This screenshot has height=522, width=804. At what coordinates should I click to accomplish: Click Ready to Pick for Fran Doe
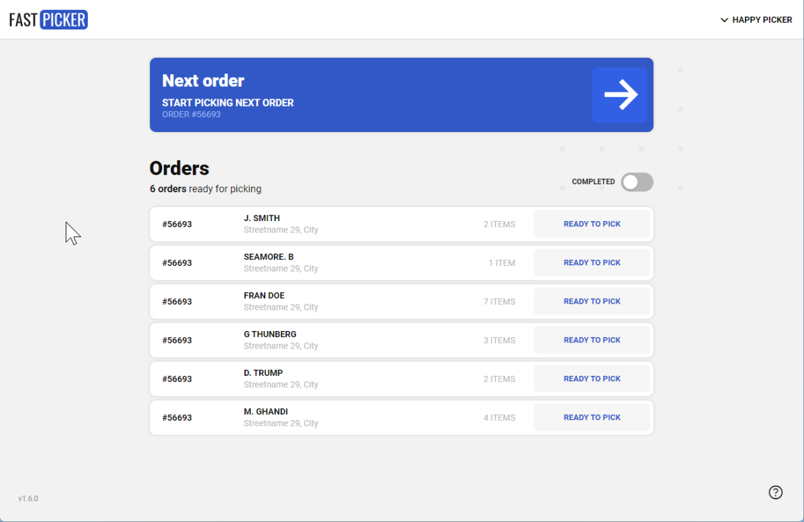[x=592, y=302]
